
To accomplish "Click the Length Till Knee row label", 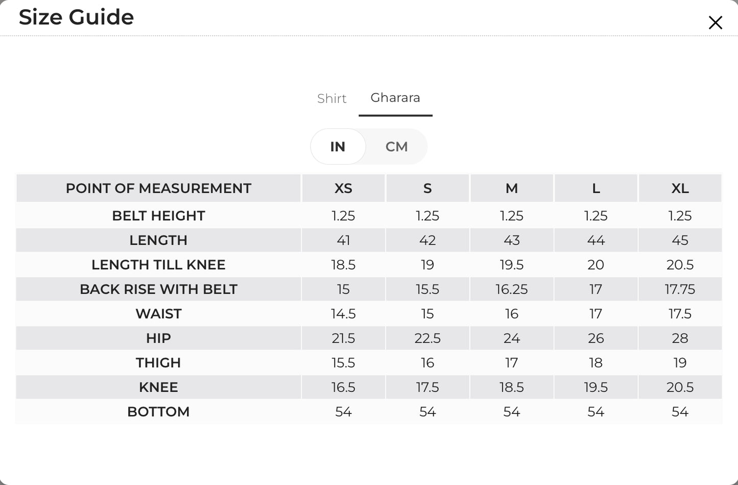I will click(158, 265).
